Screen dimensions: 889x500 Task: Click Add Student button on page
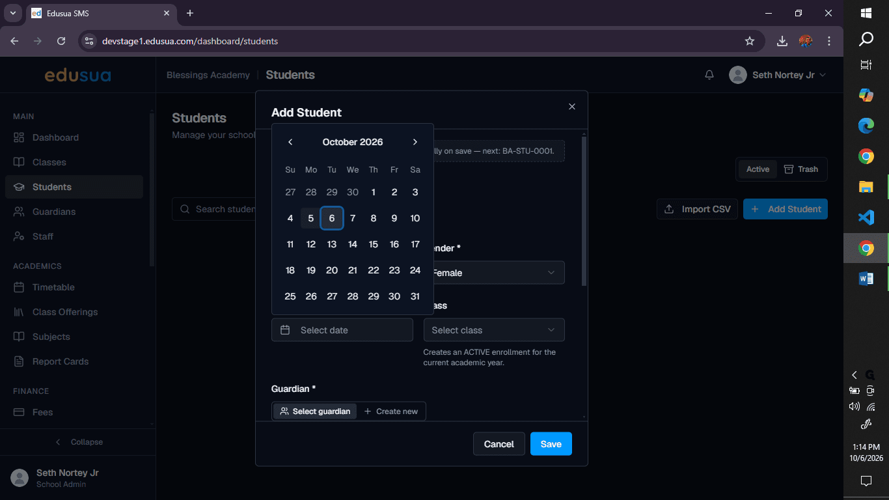[x=786, y=209]
